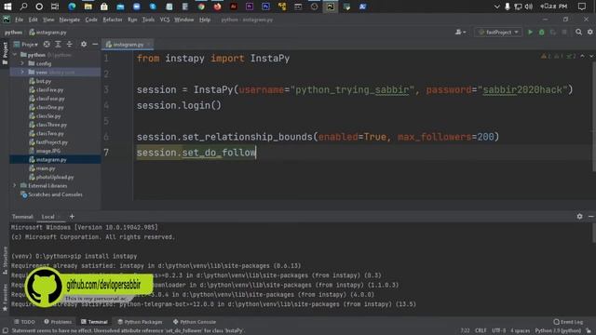This screenshot has height=335, width=596.
Task: Open the Edit menu
Action: coord(34,20)
